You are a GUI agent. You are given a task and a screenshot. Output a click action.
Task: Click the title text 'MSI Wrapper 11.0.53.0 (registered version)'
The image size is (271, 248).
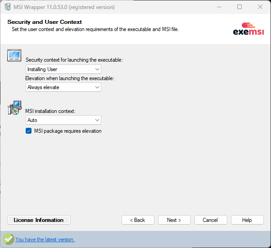(x=64, y=7)
